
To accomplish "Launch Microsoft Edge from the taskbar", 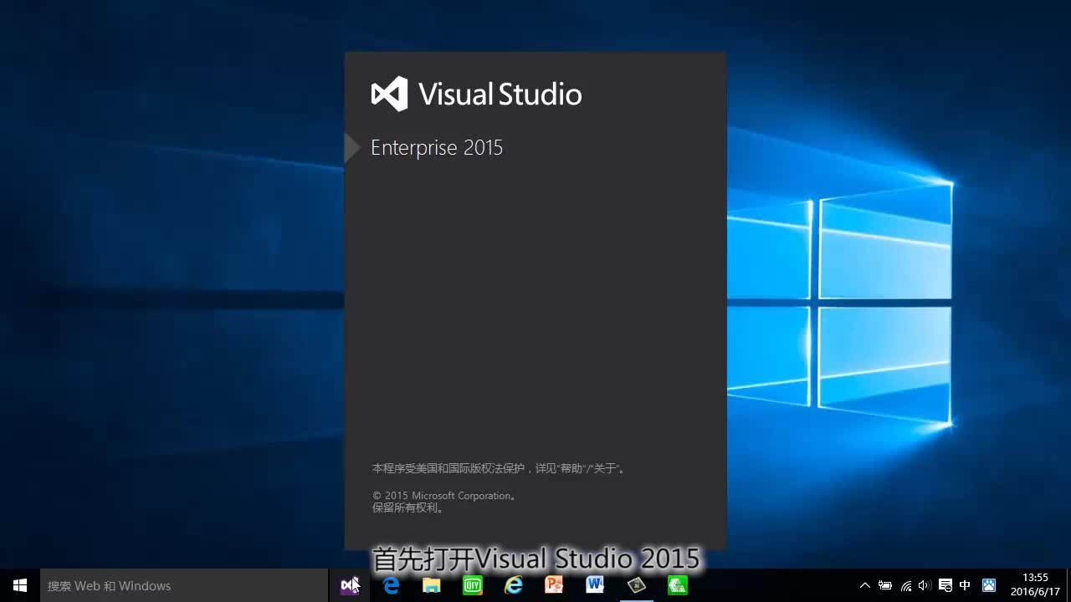I will pyautogui.click(x=391, y=586).
